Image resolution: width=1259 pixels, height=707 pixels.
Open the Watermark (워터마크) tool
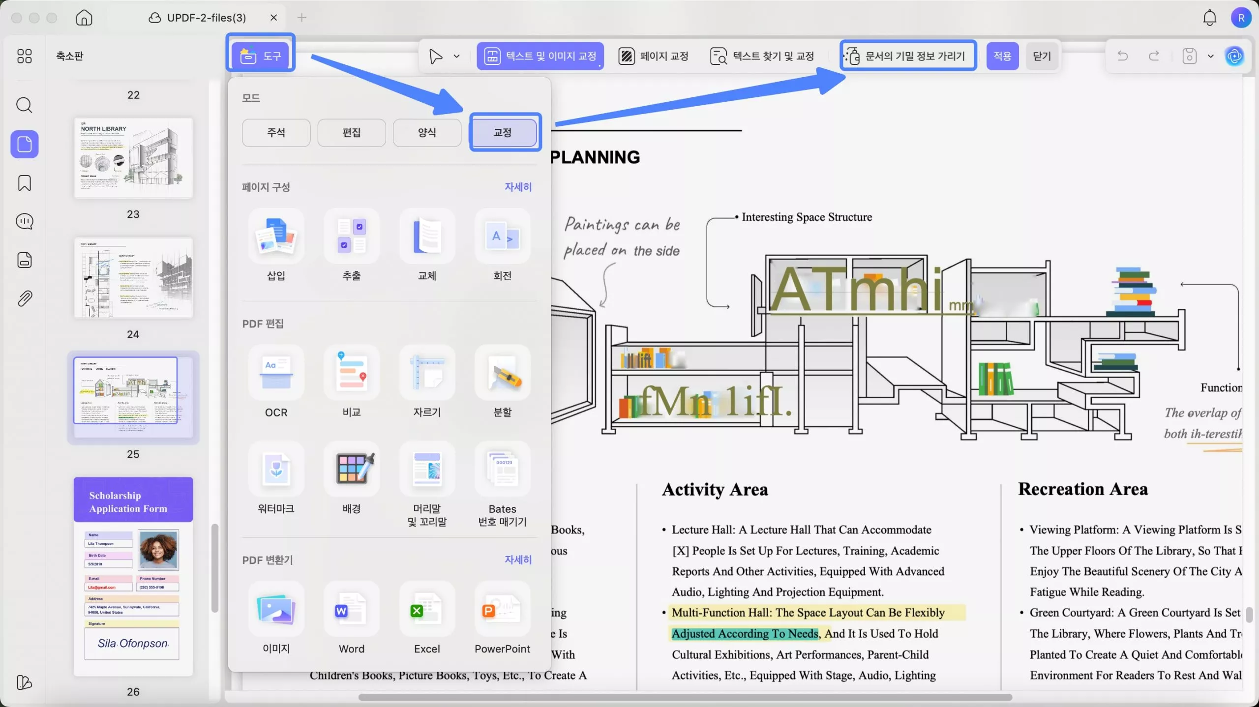(276, 470)
